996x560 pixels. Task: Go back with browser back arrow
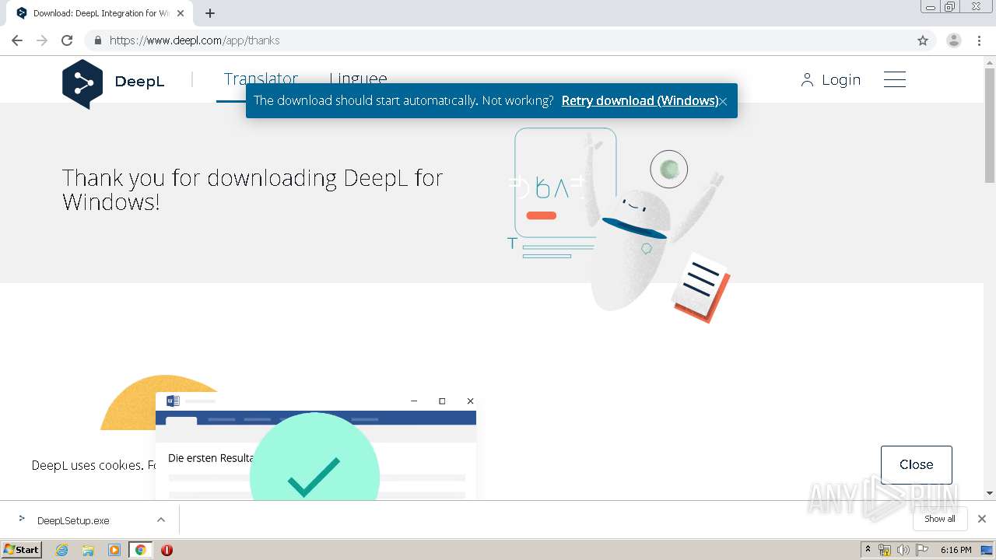(x=17, y=40)
